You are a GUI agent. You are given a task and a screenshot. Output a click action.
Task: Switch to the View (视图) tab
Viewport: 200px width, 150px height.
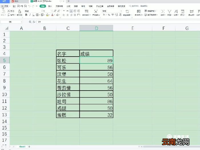point(91,6)
